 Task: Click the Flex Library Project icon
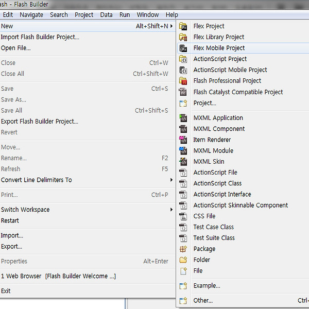183,37
